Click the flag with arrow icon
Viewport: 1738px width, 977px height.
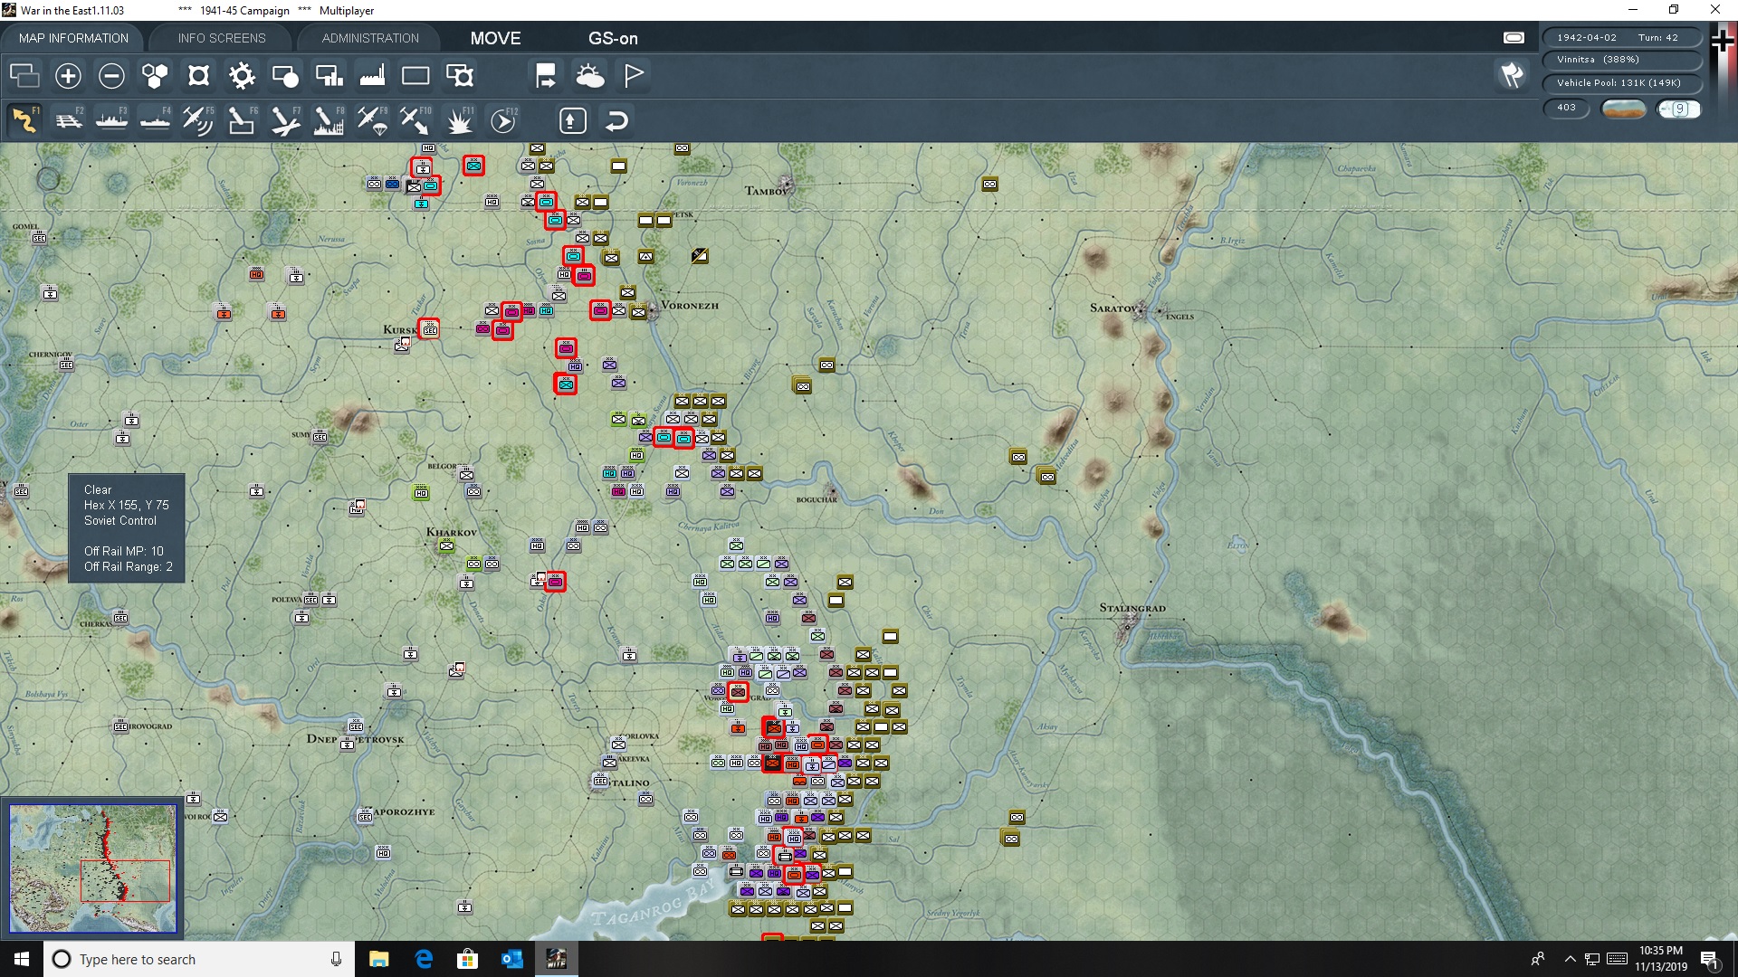coord(546,75)
